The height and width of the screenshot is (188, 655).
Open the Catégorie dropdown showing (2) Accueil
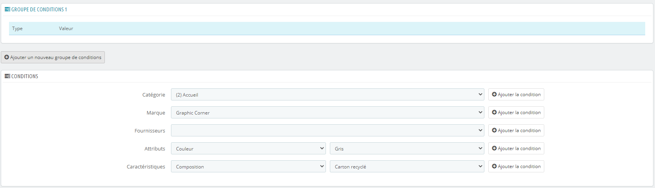pos(327,95)
